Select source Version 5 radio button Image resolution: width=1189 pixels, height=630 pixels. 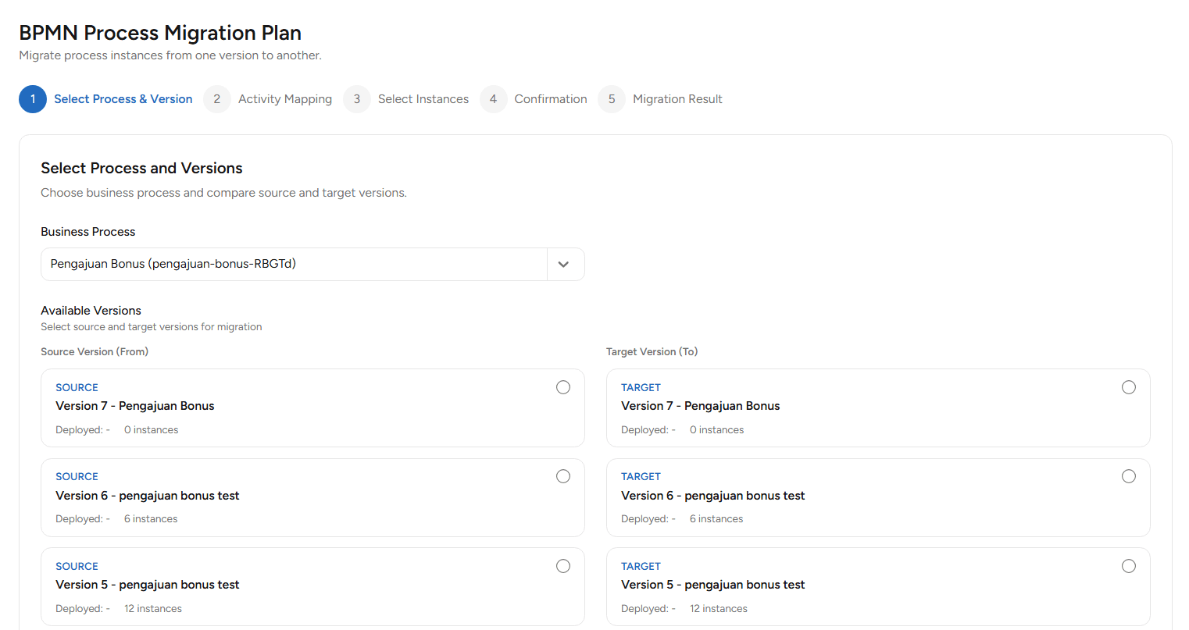point(563,566)
